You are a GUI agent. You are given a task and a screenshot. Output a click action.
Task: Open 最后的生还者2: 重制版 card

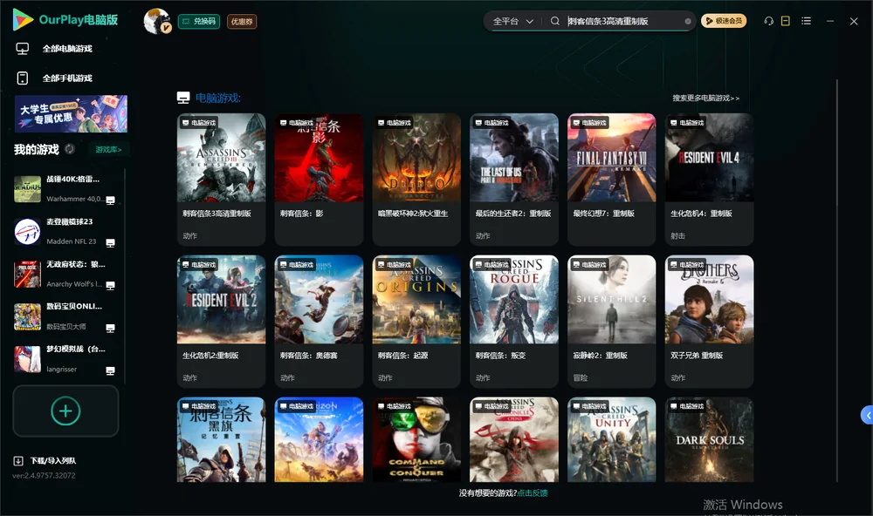514,179
